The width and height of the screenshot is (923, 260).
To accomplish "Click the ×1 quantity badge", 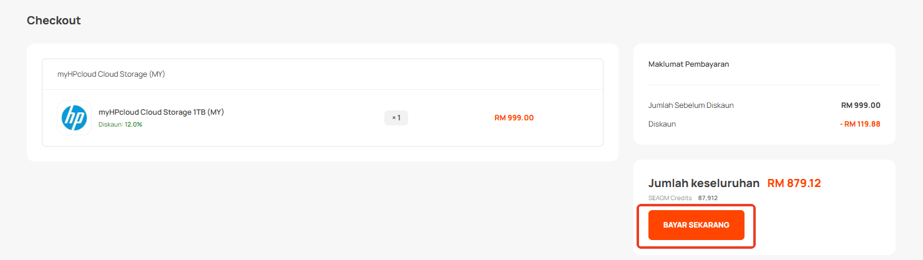I will tap(396, 118).
